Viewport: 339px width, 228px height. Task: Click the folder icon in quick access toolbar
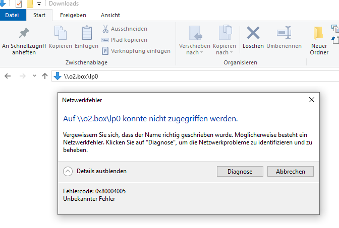tap(30, 4)
